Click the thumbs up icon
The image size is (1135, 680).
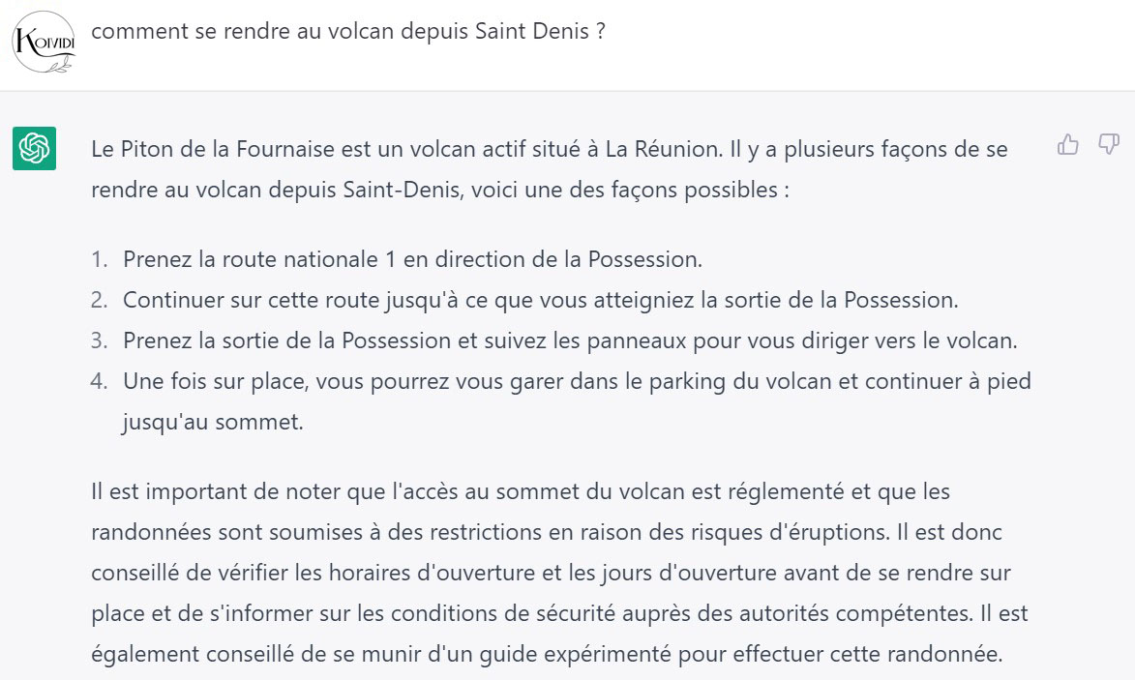click(1068, 145)
